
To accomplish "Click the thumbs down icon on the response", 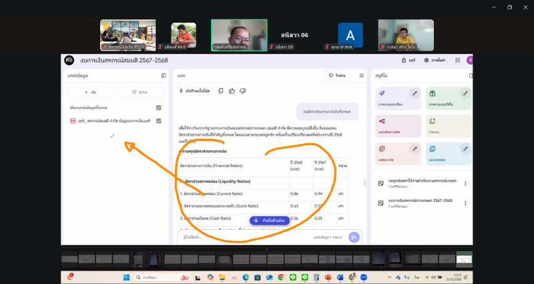I will [243, 90].
